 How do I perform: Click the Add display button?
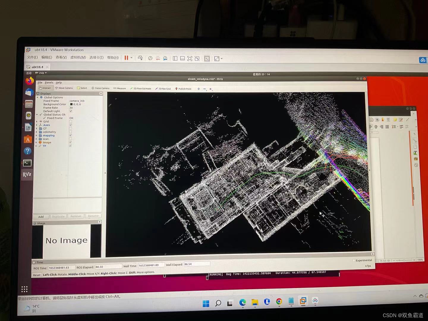[x=41, y=217]
